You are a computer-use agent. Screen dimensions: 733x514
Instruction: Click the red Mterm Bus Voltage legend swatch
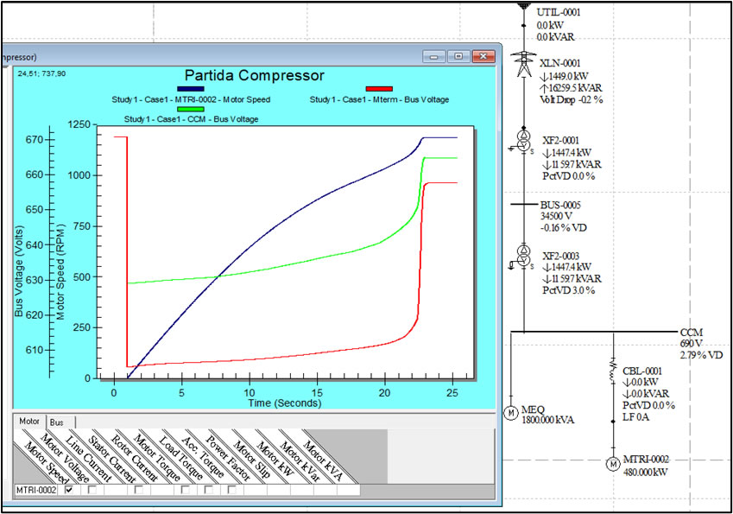point(379,89)
